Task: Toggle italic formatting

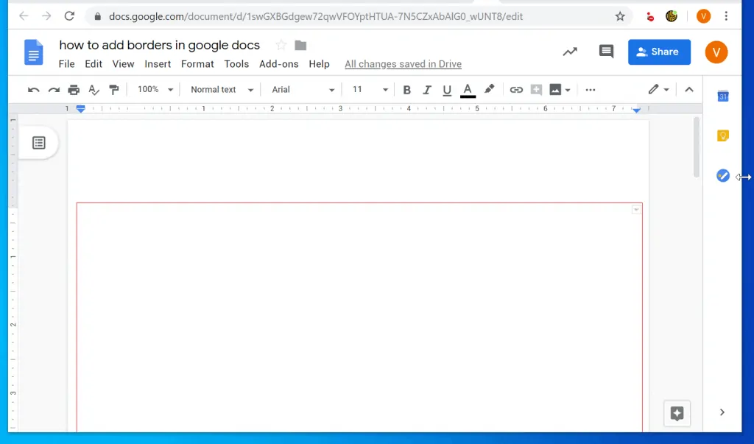Action: pos(427,89)
